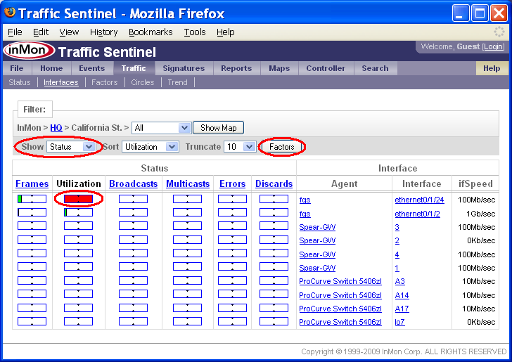Click Frames gauge for ProCurve A17
Image resolution: width=512 pixels, height=362 pixels.
(x=32, y=308)
